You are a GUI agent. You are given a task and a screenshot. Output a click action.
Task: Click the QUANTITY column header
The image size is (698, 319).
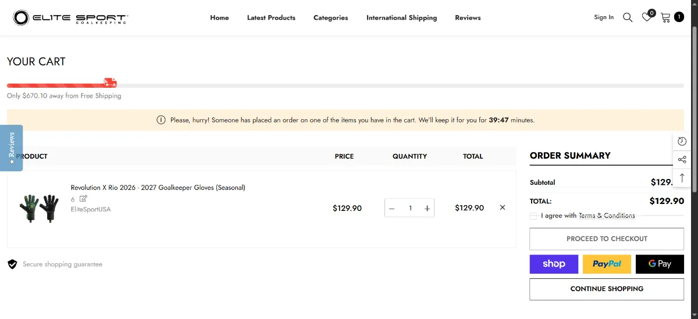(409, 156)
